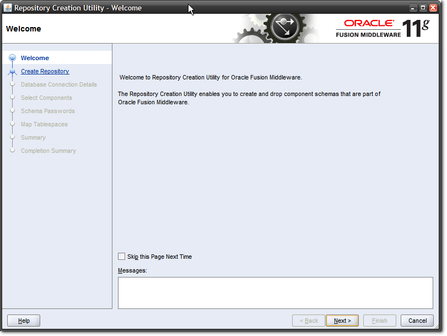
Task: Click the Java icon in the title bar
Action: pos(7,8)
